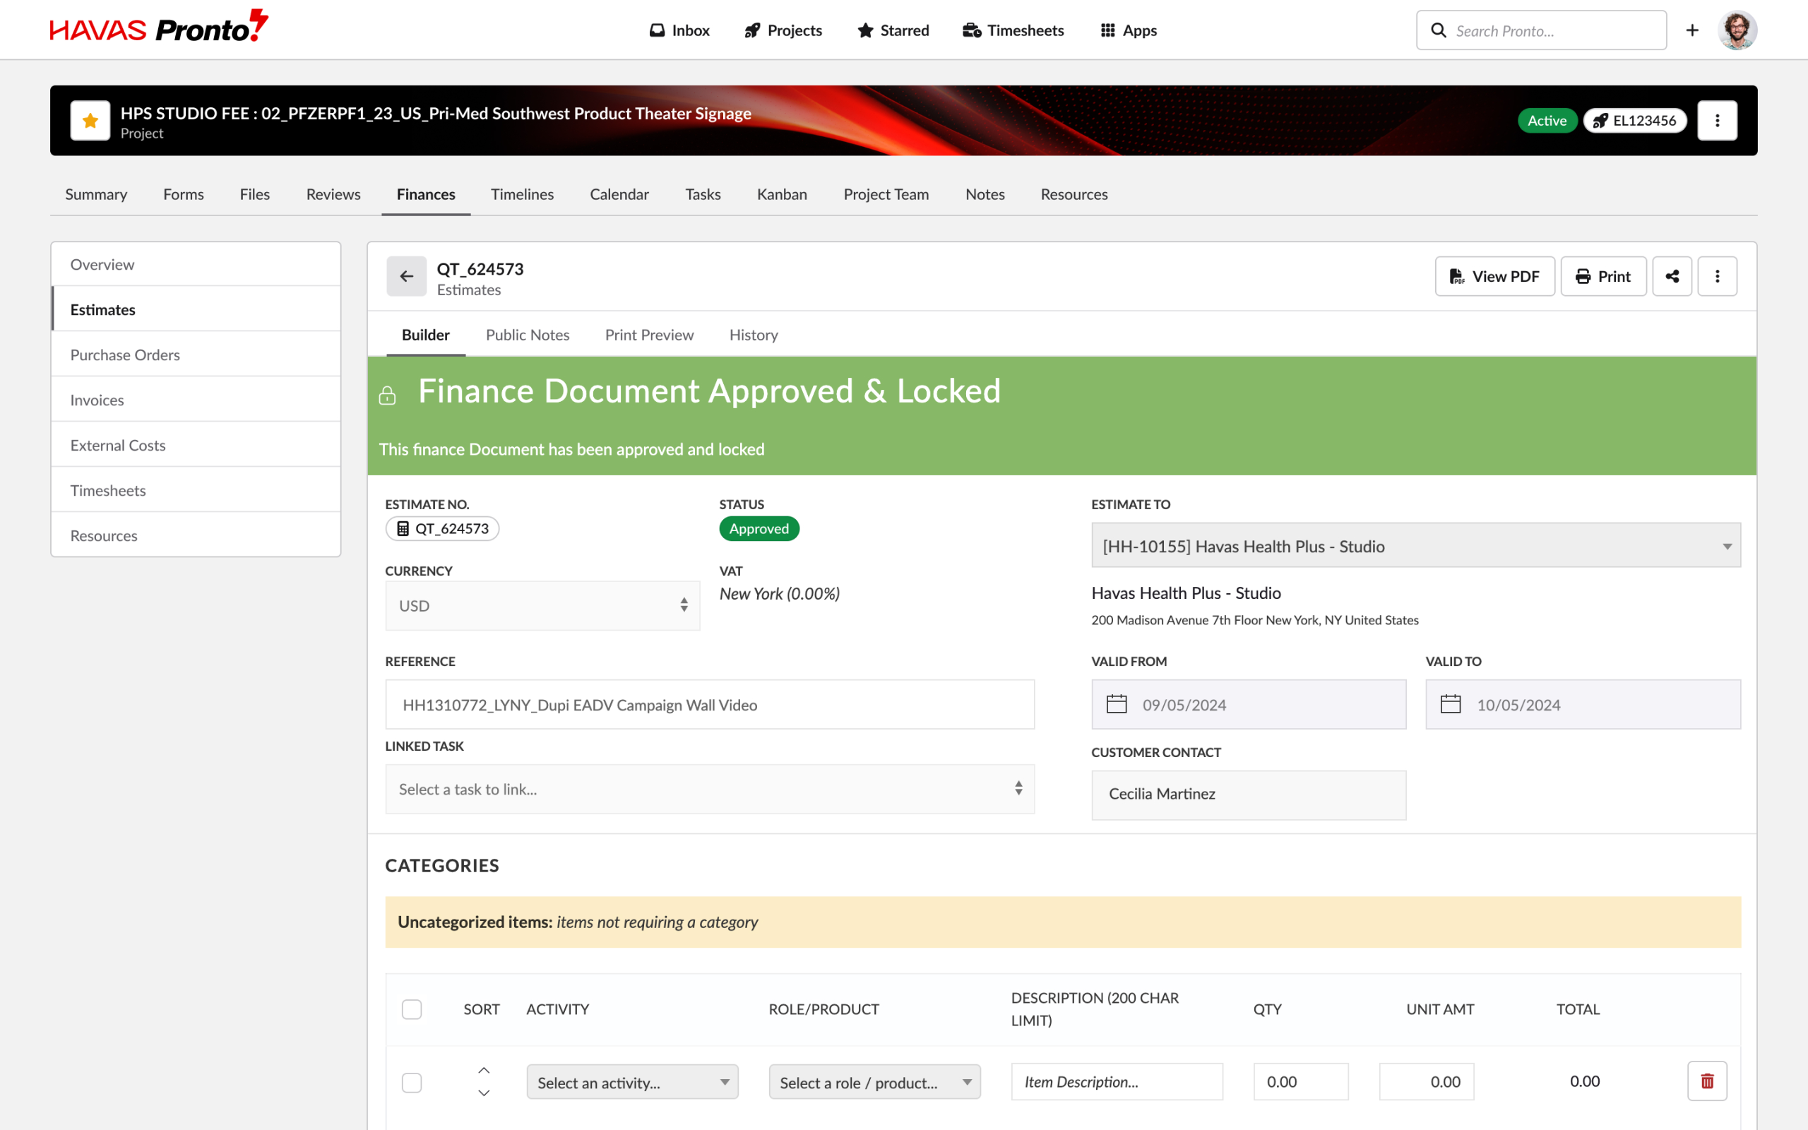Open the Inbox from top navigation
Screen dimensions: 1808x1130
679,30
